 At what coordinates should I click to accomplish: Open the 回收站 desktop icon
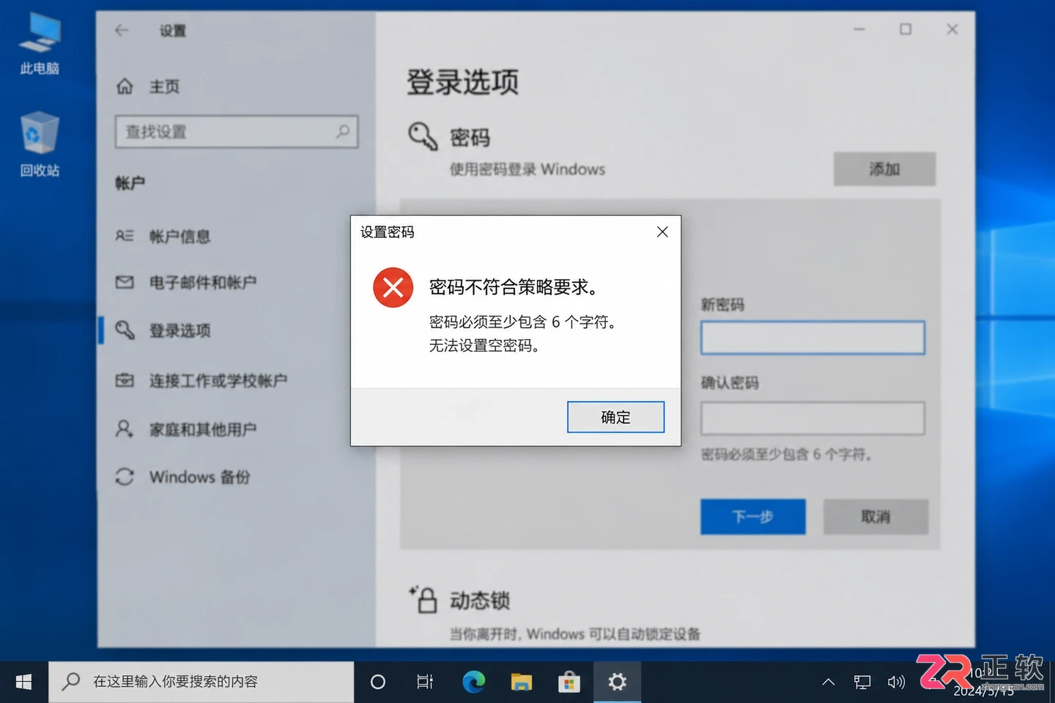[x=40, y=145]
